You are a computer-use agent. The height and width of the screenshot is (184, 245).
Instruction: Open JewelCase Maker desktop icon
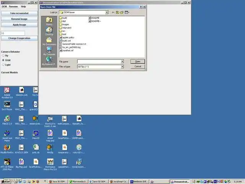tap(7, 136)
